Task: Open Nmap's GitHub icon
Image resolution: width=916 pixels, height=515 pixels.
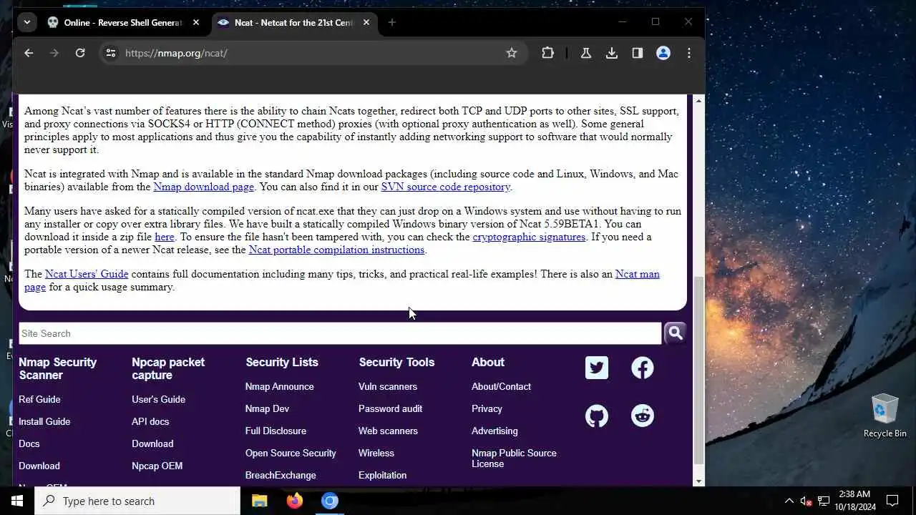Action: 597,416
